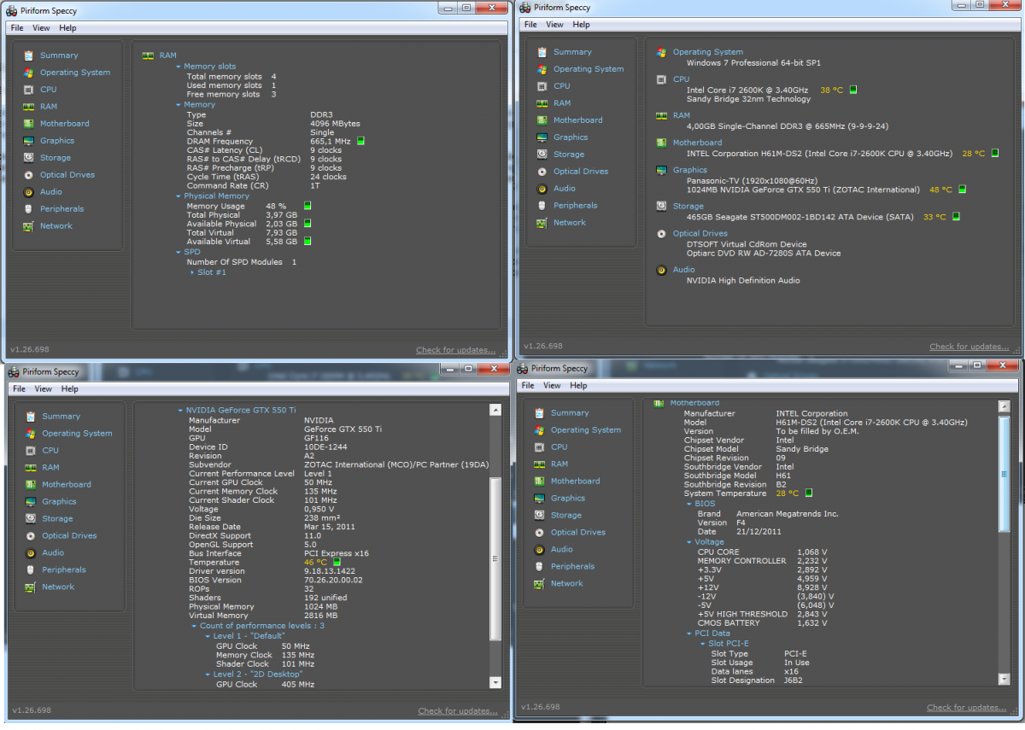Open Graphics icon in top-right window sidebar
This screenshot has width=1025, height=730.
[x=542, y=137]
